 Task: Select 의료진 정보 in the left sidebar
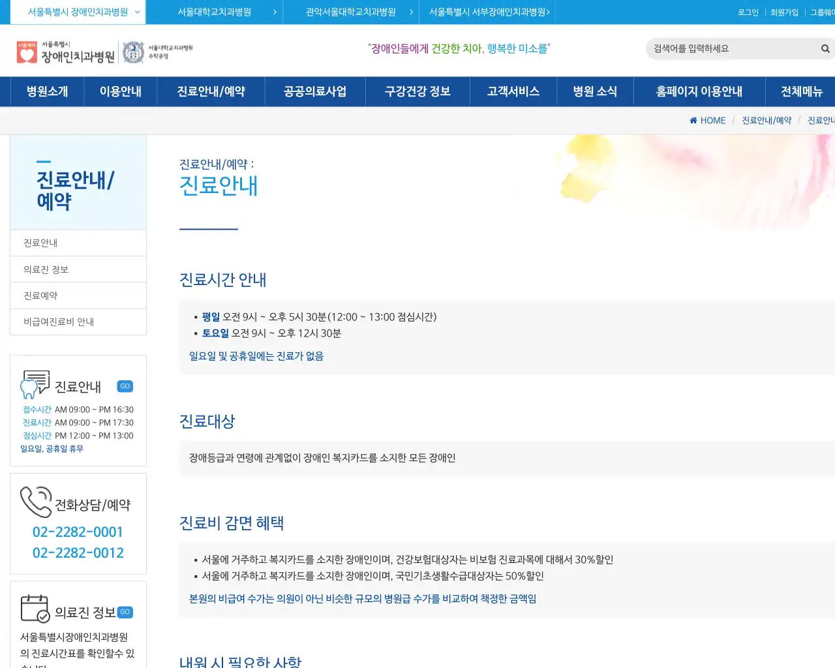coord(78,269)
